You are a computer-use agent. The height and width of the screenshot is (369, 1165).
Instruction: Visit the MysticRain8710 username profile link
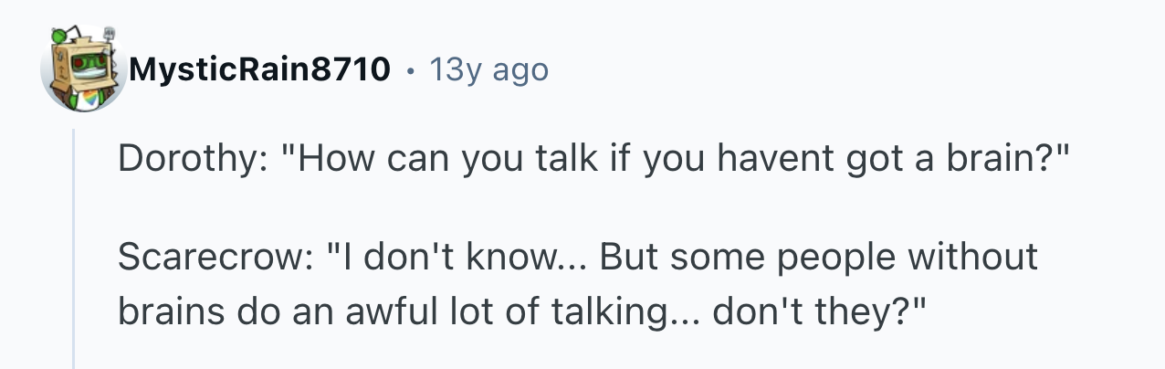coord(260,69)
